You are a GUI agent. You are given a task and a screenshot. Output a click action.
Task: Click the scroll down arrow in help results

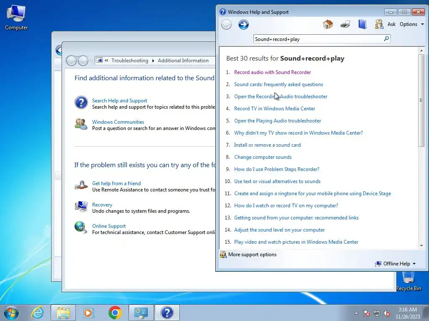click(x=421, y=245)
